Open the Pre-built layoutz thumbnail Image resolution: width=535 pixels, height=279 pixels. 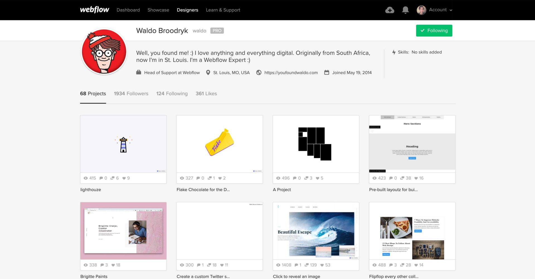tap(412, 144)
